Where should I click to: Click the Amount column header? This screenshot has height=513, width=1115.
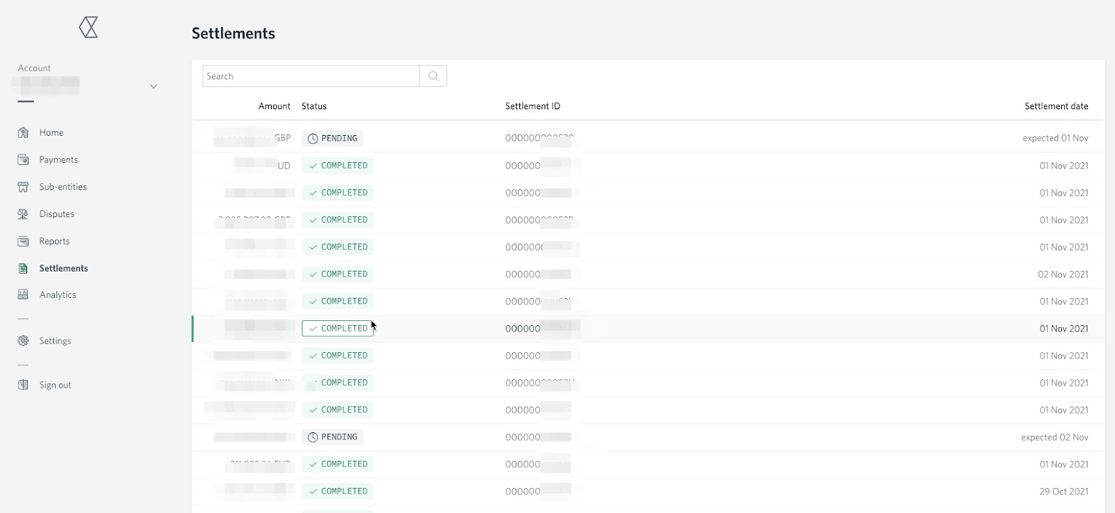pos(274,106)
